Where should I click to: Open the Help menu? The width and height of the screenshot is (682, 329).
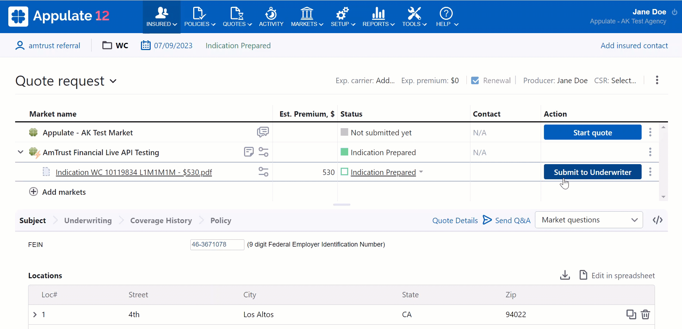pyautogui.click(x=447, y=17)
